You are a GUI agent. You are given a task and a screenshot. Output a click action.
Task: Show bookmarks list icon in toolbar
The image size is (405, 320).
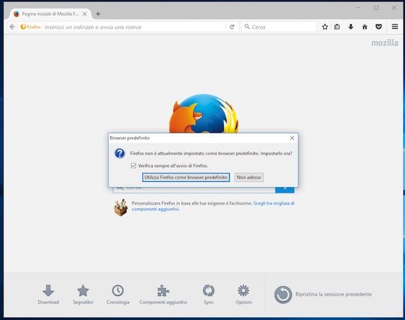pyautogui.click(x=337, y=27)
